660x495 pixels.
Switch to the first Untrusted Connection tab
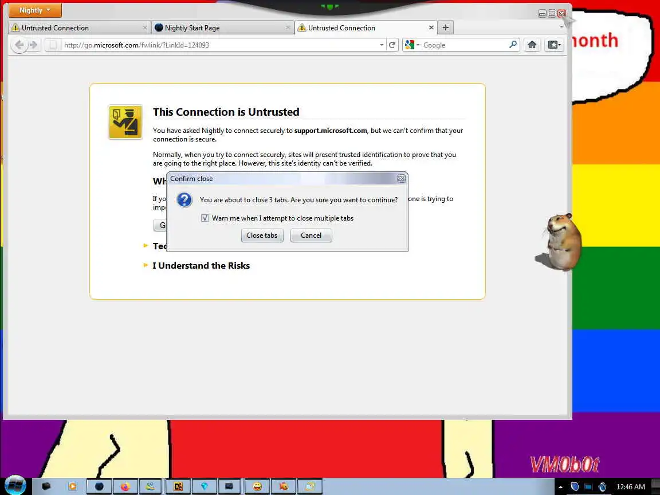click(x=78, y=27)
